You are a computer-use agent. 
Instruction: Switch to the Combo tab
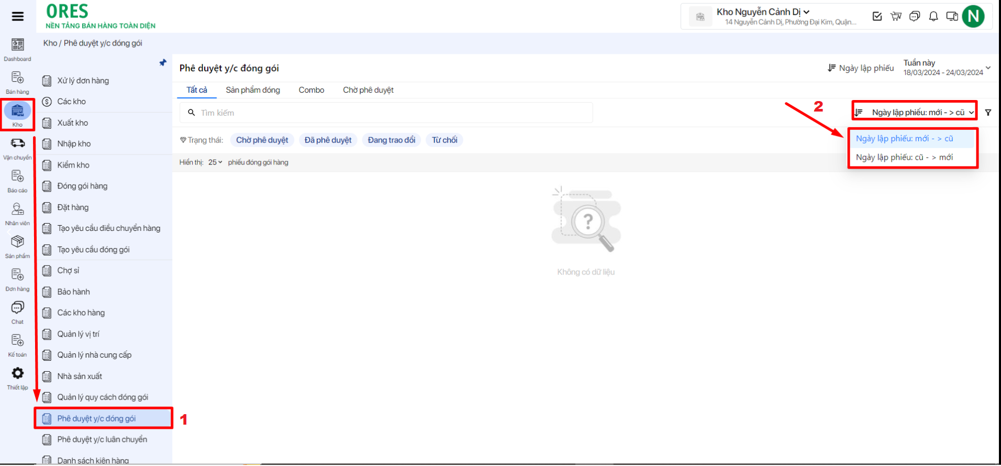click(312, 90)
